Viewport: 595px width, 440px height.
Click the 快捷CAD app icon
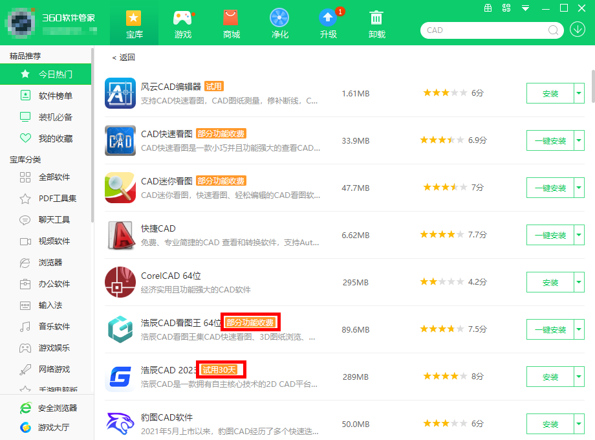point(120,235)
